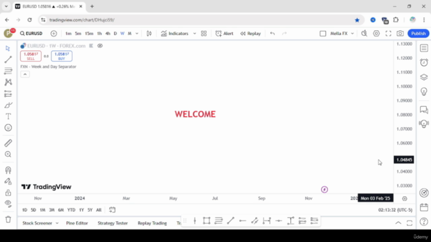Select the ruler measure tool
The image size is (431, 242).
(8, 143)
